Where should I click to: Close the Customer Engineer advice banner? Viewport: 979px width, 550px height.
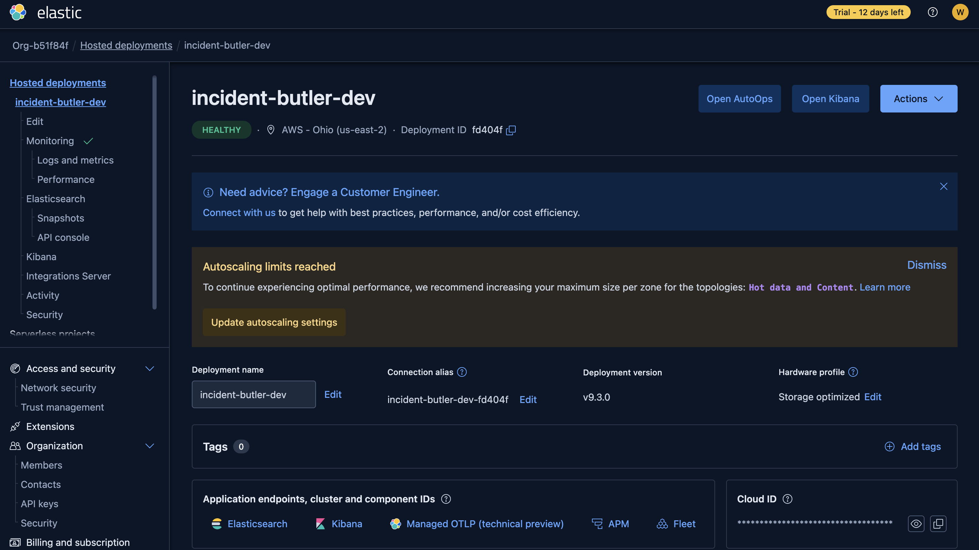944,186
